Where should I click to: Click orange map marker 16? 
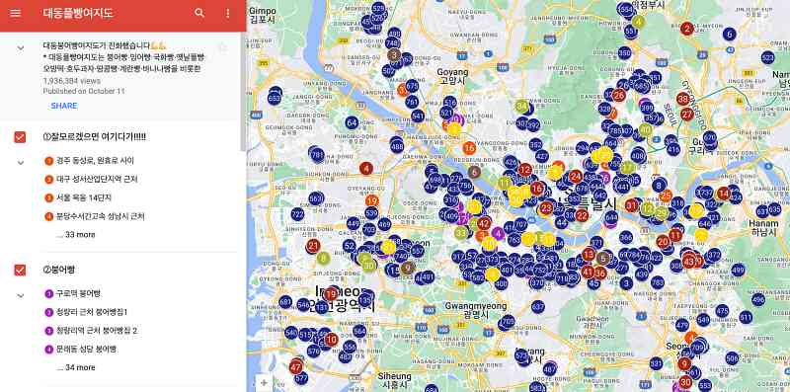[470, 148]
